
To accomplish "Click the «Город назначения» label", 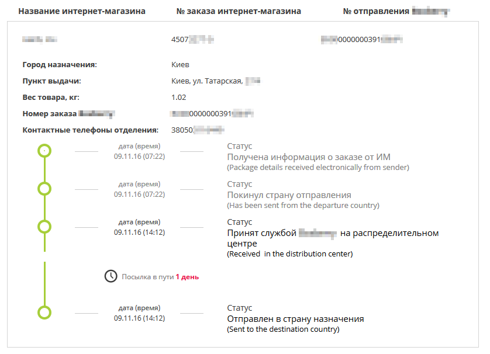I will (60, 65).
